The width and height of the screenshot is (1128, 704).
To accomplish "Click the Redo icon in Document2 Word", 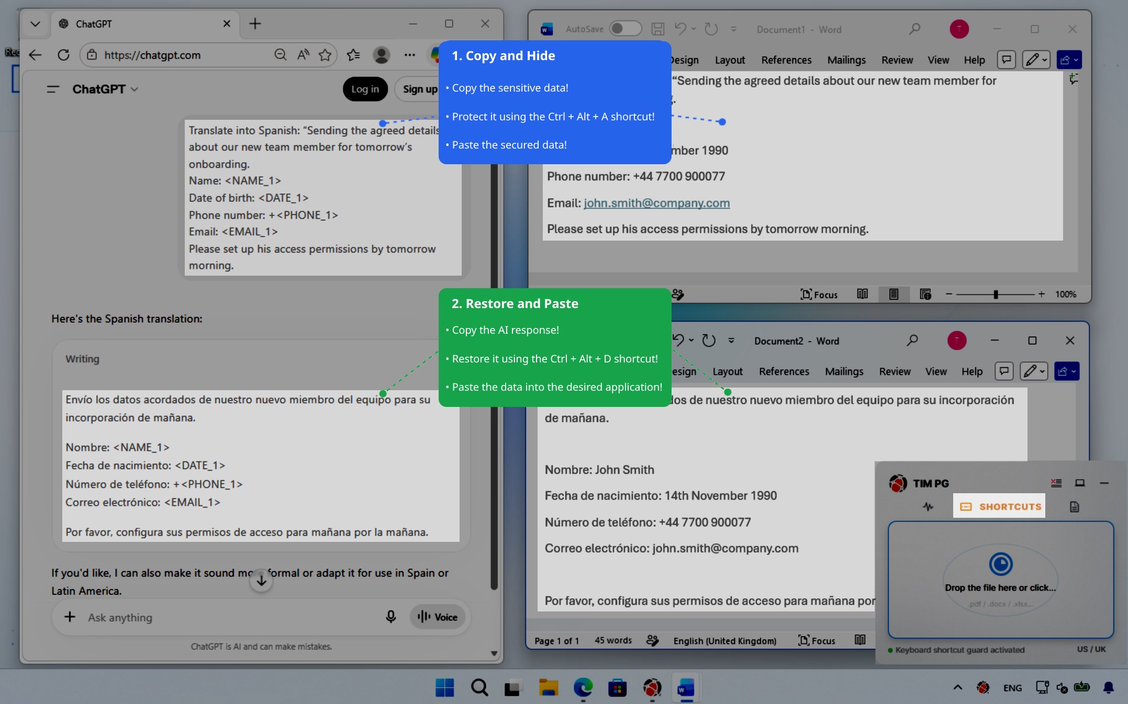I will [709, 341].
